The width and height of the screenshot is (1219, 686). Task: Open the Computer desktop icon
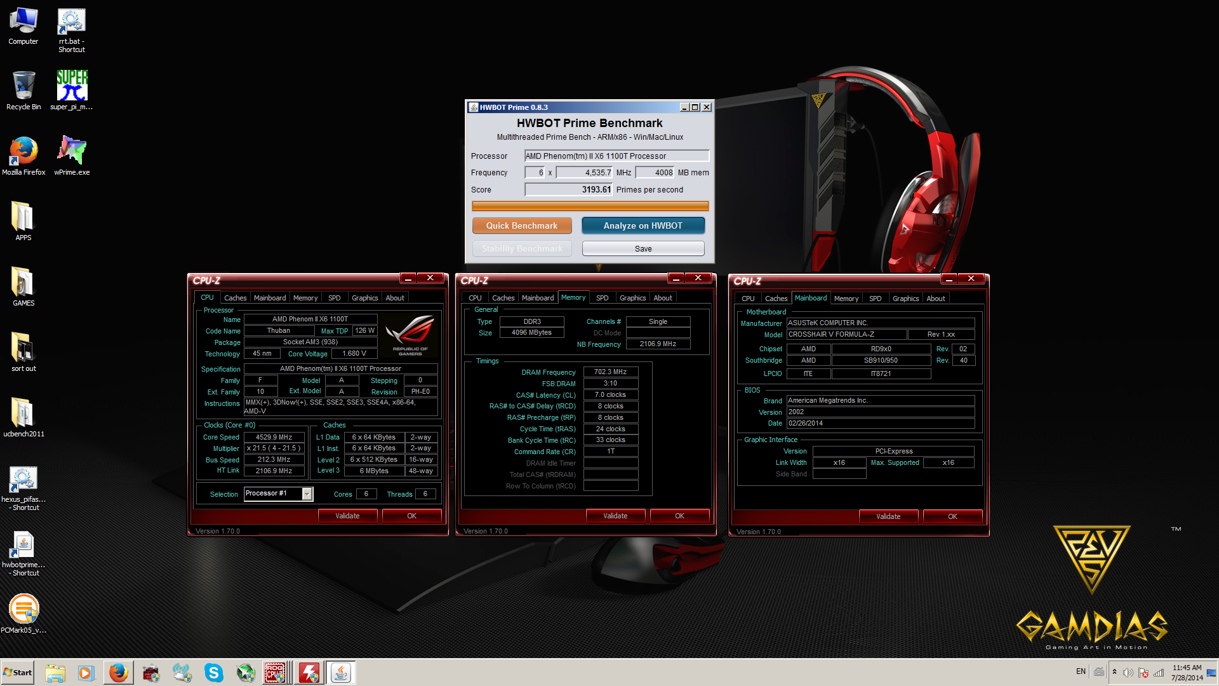click(23, 27)
